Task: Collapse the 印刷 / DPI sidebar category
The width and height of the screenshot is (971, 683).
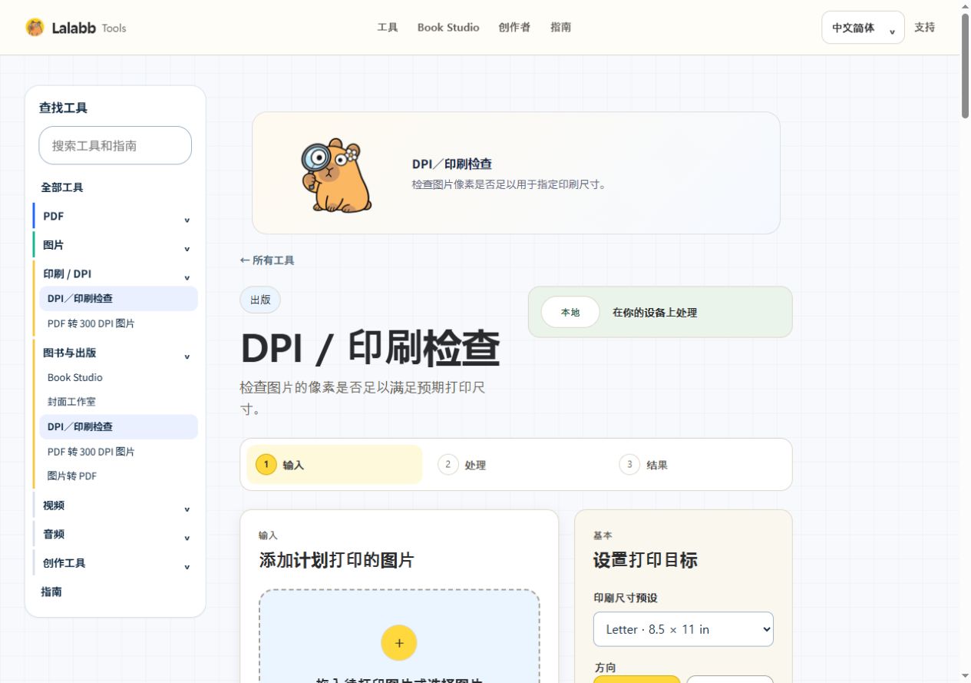Action: click(116, 274)
